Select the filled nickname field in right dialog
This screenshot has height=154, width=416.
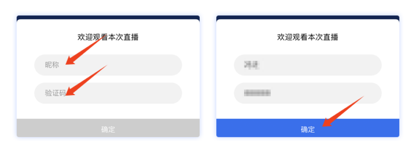click(308, 65)
